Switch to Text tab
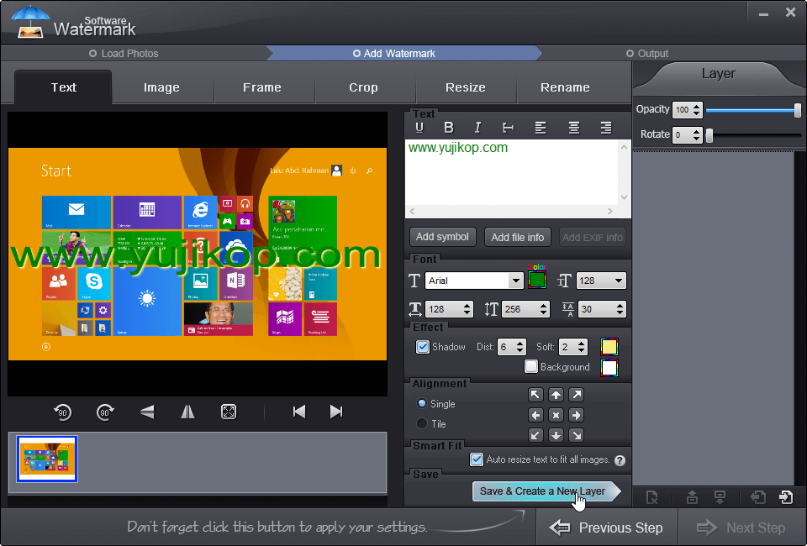Viewport: 807px width, 546px height. point(63,87)
